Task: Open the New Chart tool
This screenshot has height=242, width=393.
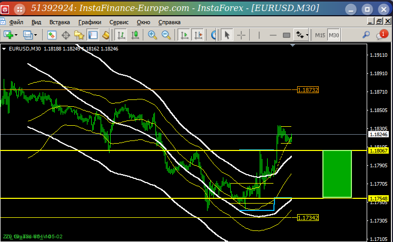Action: 8,35
